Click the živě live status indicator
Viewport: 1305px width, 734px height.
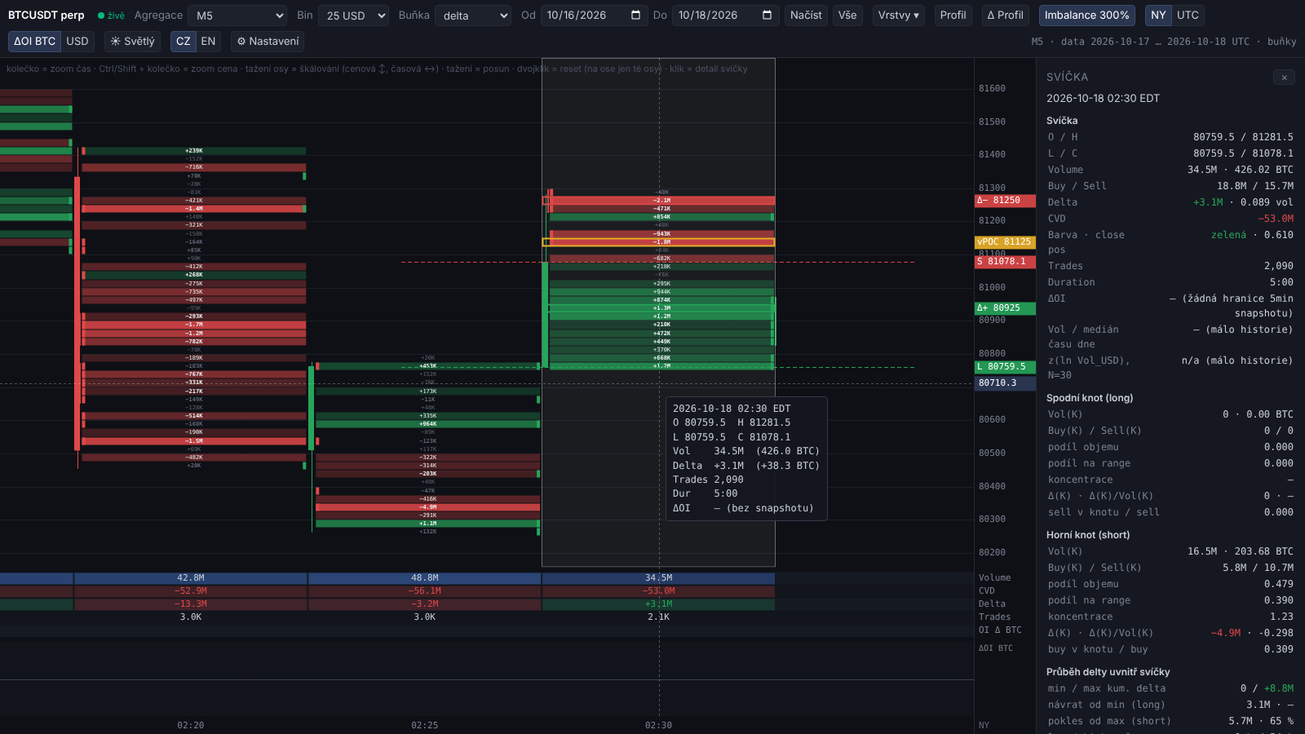click(x=111, y=15)
